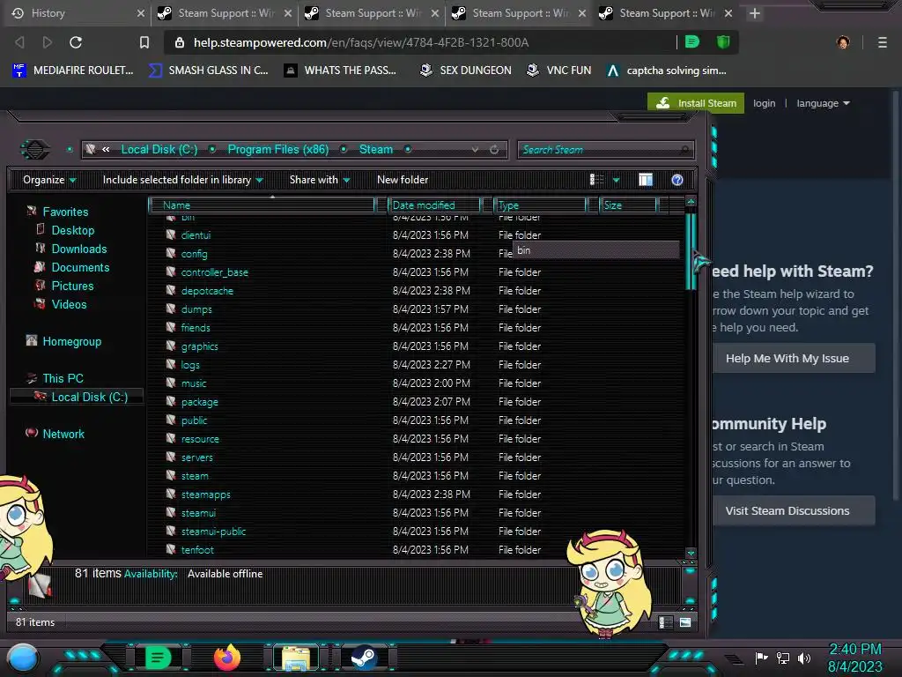902x677 pixels.
Task: Click the volume icon in system tray
Action: tap(804, 658)
